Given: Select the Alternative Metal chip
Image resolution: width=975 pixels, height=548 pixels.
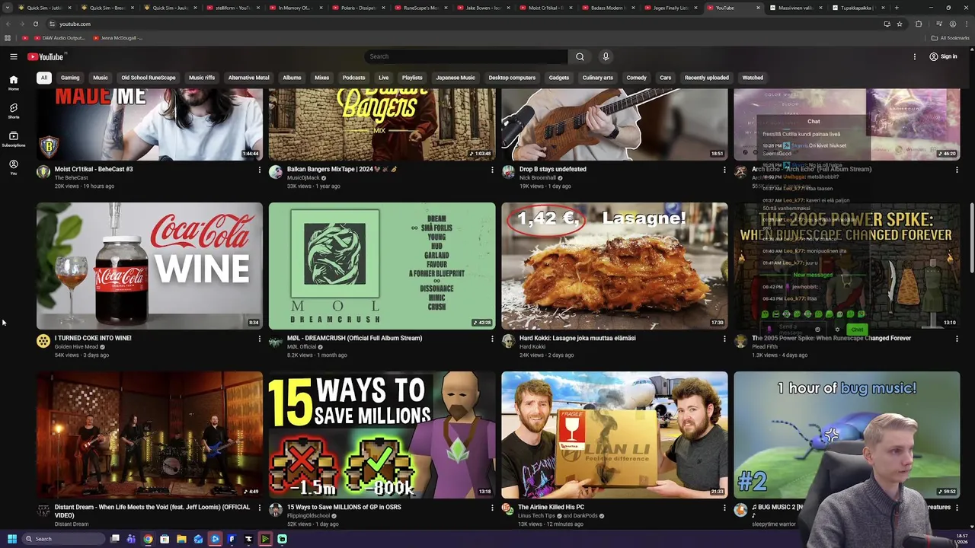Looking at the screenshot, I should 248,78.
